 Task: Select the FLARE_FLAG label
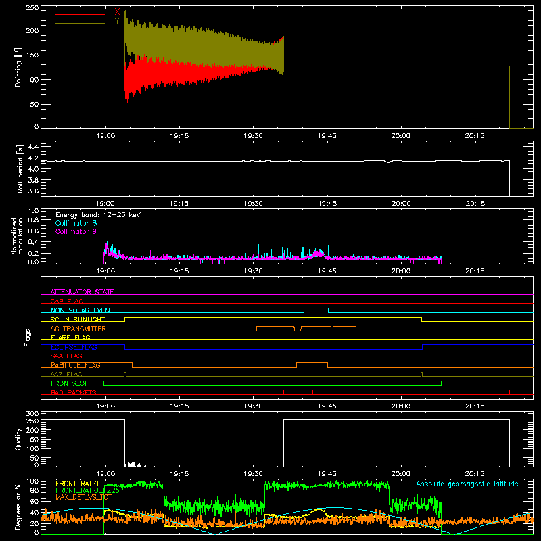coord(70,337)
